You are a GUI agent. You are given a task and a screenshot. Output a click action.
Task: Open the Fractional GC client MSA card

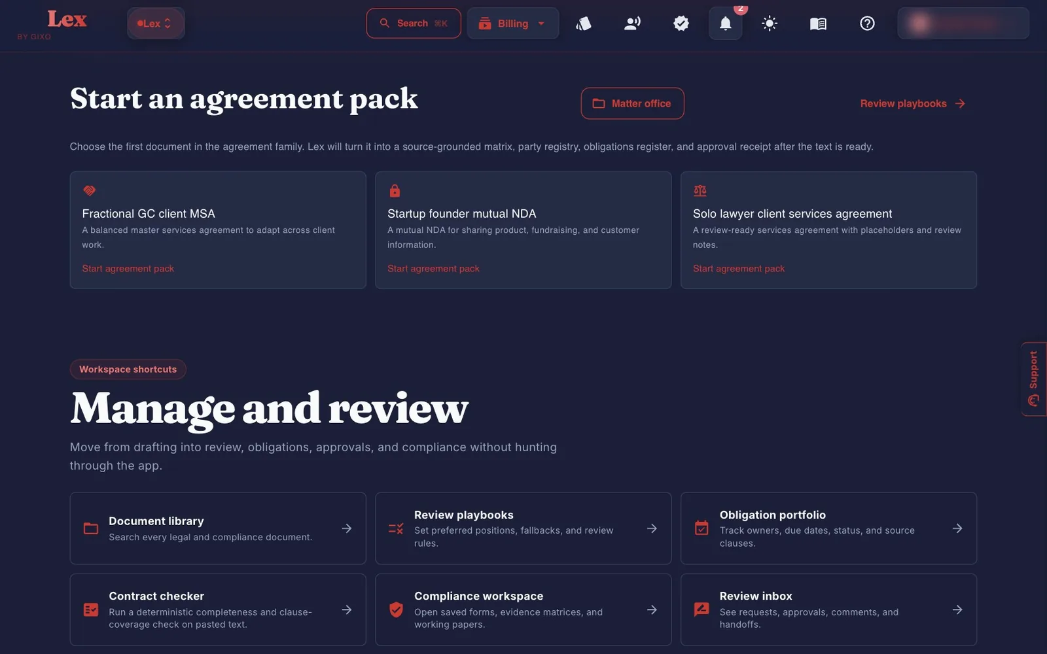click(x=218, y=230)
